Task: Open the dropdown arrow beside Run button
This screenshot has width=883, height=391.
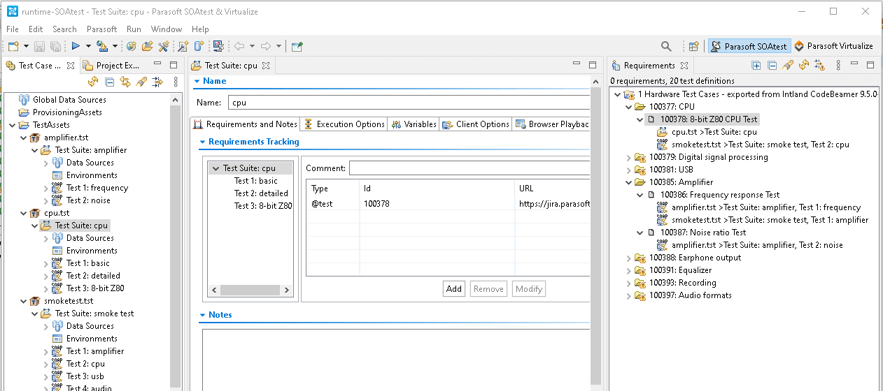Action: coord(88,46)
